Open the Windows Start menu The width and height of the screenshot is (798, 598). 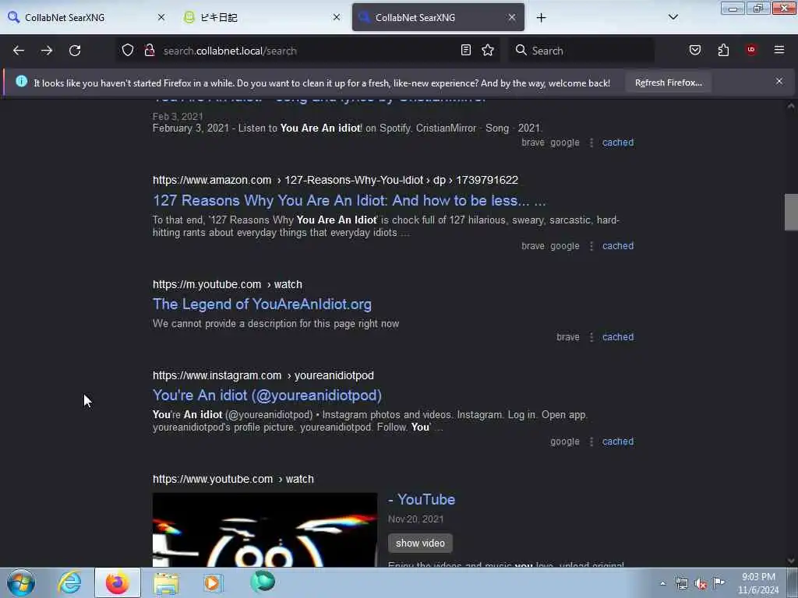pos(21,582)
